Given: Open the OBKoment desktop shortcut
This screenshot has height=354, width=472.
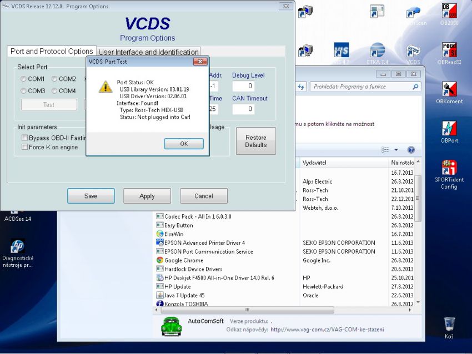Looking at the screenshot, I should (449, 92).
